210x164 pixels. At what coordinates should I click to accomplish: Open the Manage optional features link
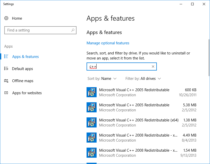pos(108,43)
